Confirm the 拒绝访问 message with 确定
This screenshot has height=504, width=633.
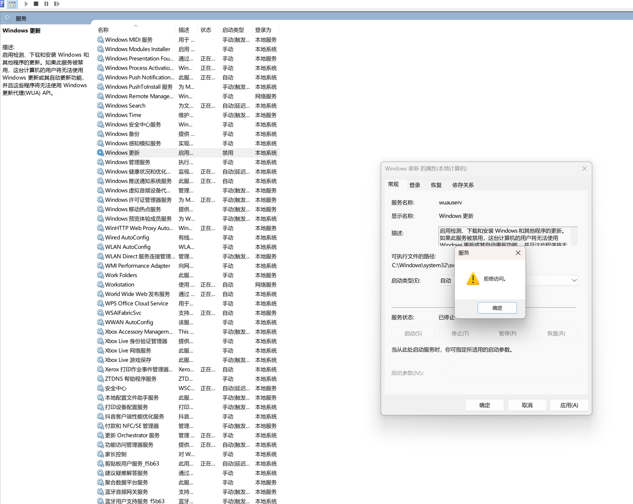pyautogui.click(x=497, y=308)
